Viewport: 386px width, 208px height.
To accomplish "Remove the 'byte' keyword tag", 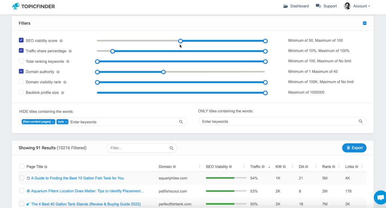I will pyautogui.click(x=66, y=122).
